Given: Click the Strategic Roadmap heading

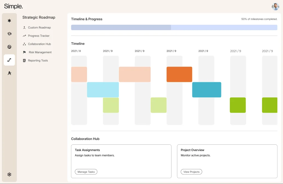Looking at the screenshot, I should pos(39,17).
